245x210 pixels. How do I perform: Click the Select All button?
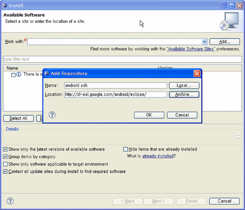pyautogui.click(x=18, y=118)
